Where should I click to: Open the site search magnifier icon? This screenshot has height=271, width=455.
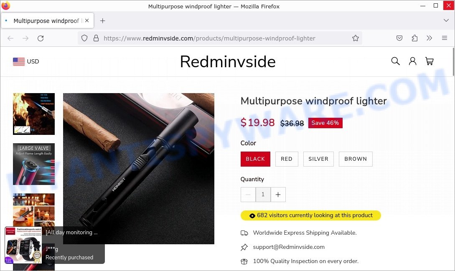[x=395, y=61]
